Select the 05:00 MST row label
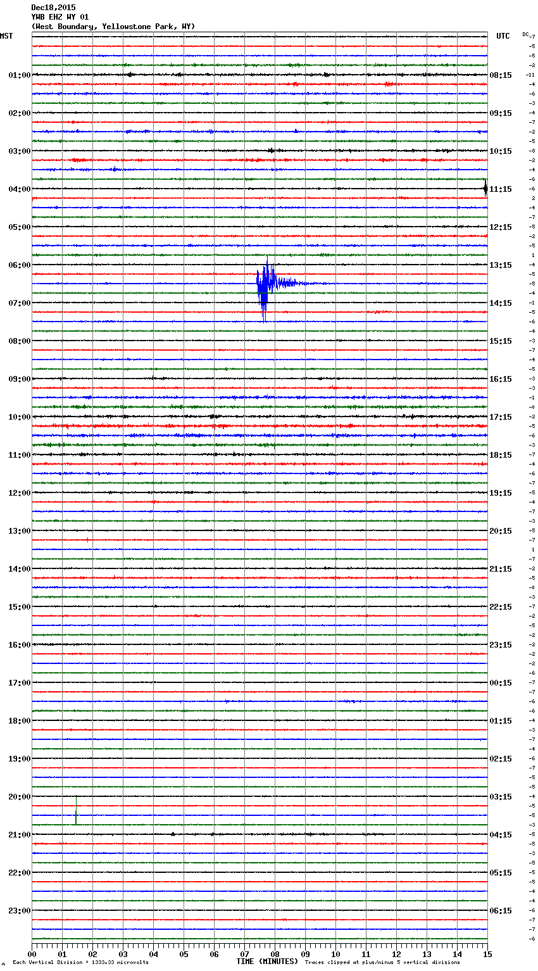Image resolution: width=538 pixels, height=971 pixels. 20,227
